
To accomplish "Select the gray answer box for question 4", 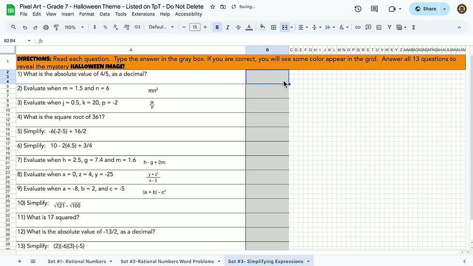I will click(x=267, y=120).
